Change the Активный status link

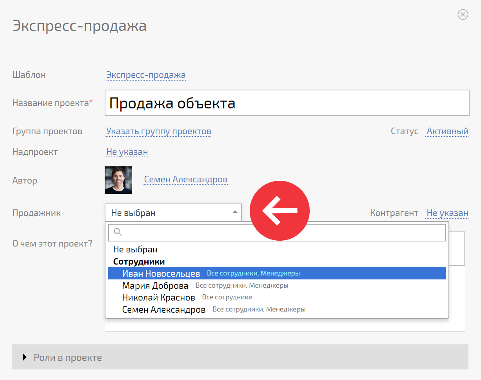tap(447, 131)
